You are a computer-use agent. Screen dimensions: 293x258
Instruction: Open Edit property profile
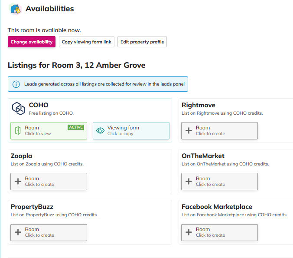click(142, 42)
